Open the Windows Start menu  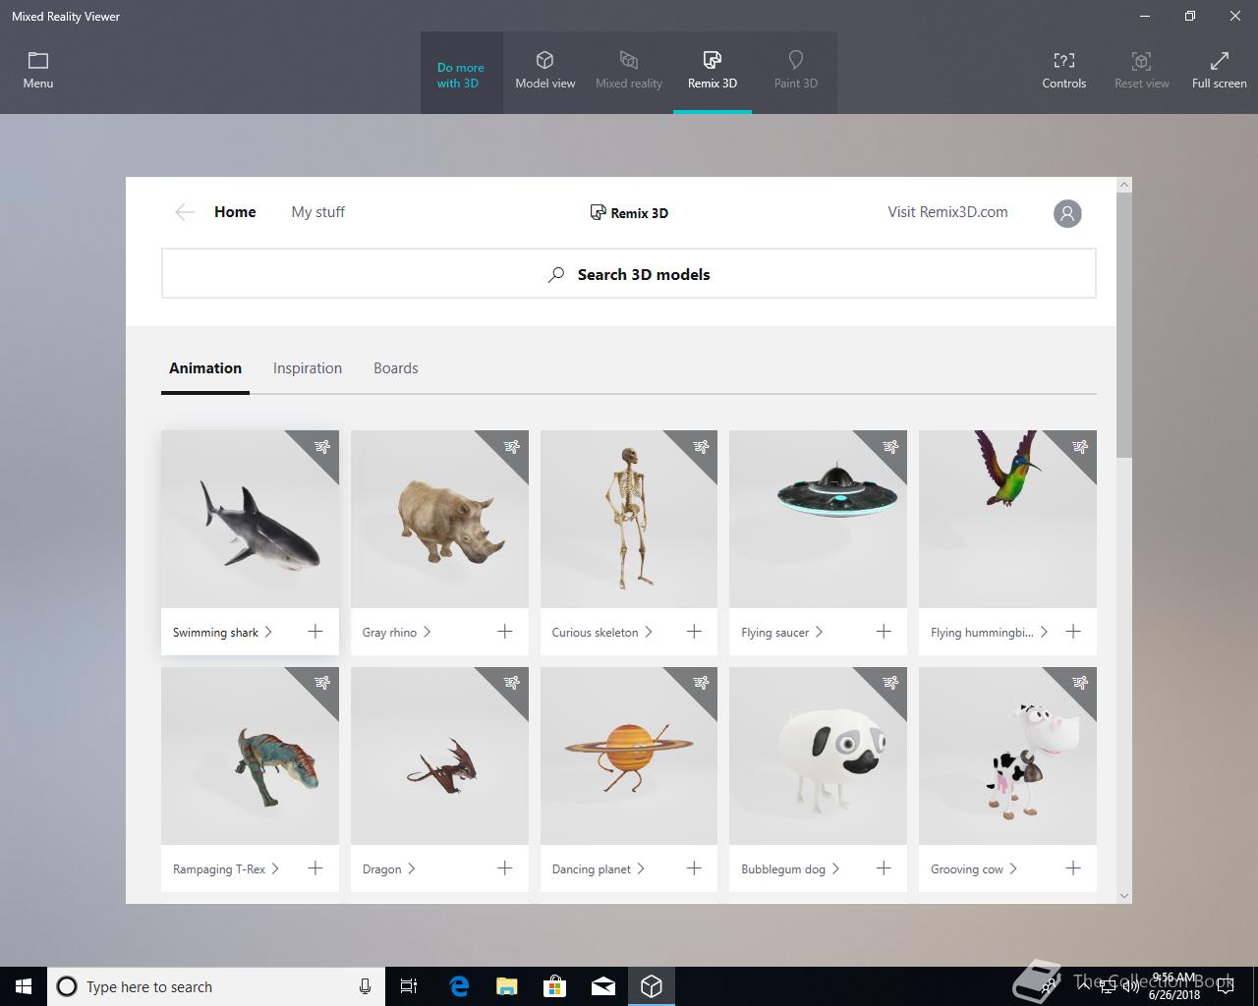pyautogui.click(x=24, y=986)
